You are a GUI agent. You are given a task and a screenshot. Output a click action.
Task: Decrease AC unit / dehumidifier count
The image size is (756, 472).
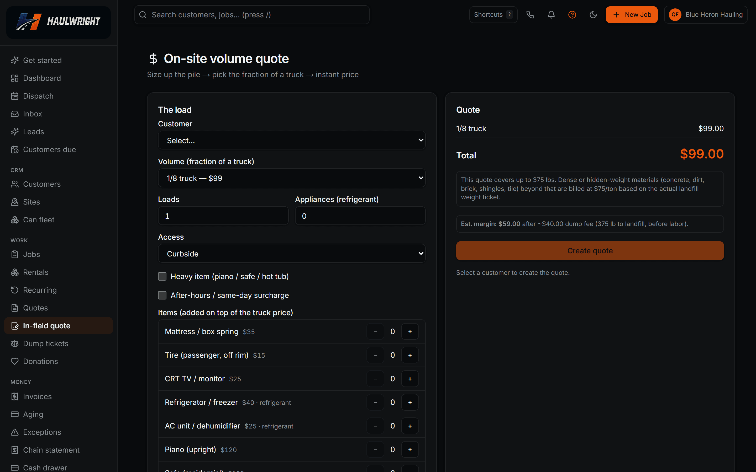375,426
